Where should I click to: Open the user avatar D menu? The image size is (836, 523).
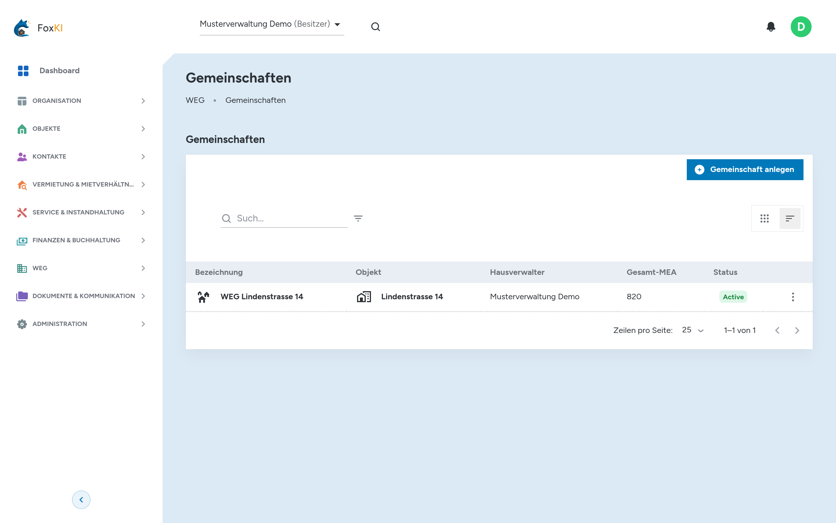(x=801, y=27)
